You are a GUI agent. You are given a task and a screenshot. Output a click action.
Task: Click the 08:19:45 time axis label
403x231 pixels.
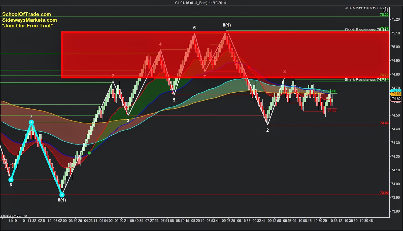coord(183,221)
